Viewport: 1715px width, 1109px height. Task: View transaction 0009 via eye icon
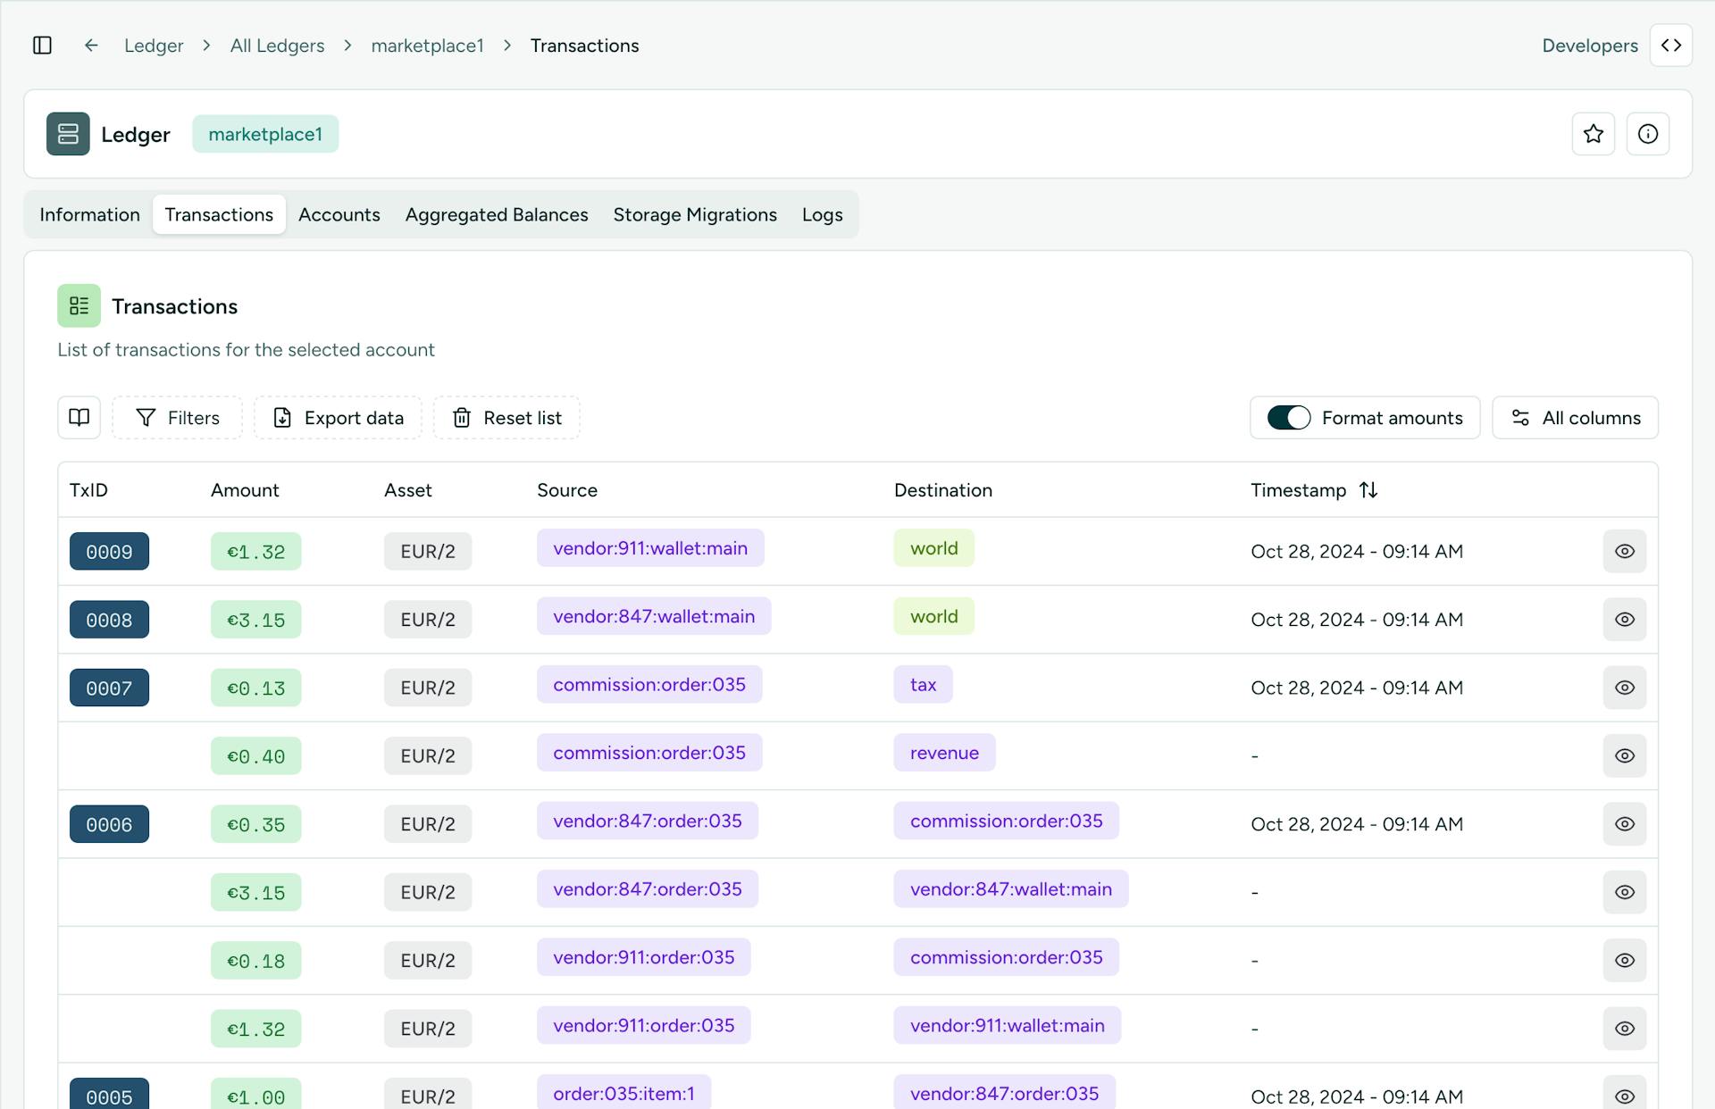(x=1624, y=551)
